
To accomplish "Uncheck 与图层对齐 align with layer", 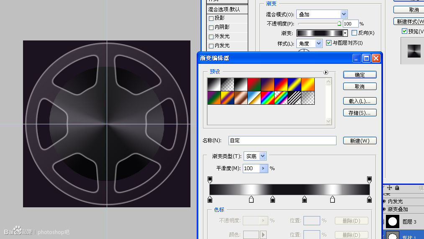I will 329,43.
